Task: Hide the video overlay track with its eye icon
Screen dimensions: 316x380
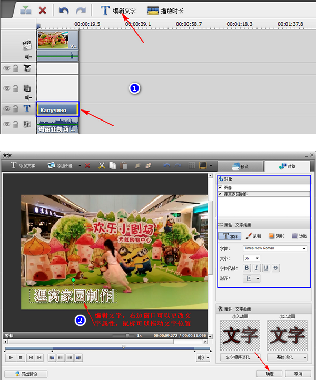Action: tap(7, 88)
